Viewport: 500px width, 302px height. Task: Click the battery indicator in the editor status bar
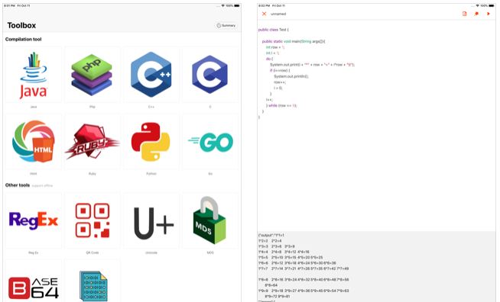click(492, 6)
